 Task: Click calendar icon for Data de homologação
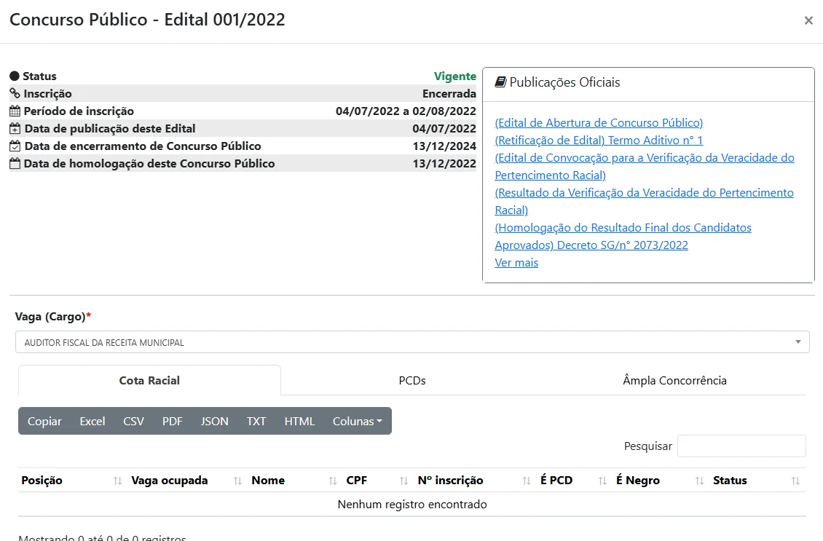click(15, 163)
